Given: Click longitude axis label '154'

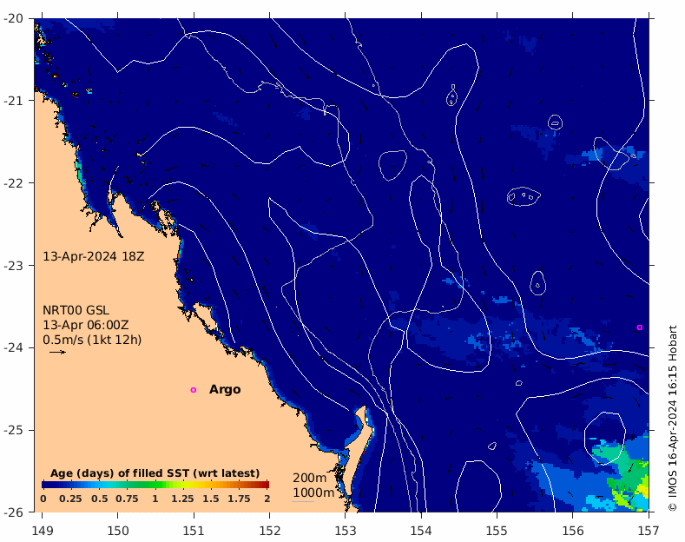Looking at the screenshot, I should pos(421,531).
